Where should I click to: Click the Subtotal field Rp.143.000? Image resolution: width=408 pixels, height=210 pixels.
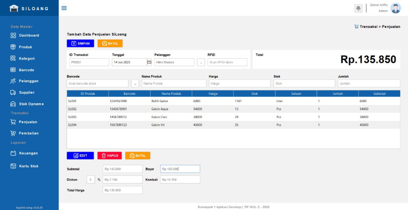[x=123, y=169]
